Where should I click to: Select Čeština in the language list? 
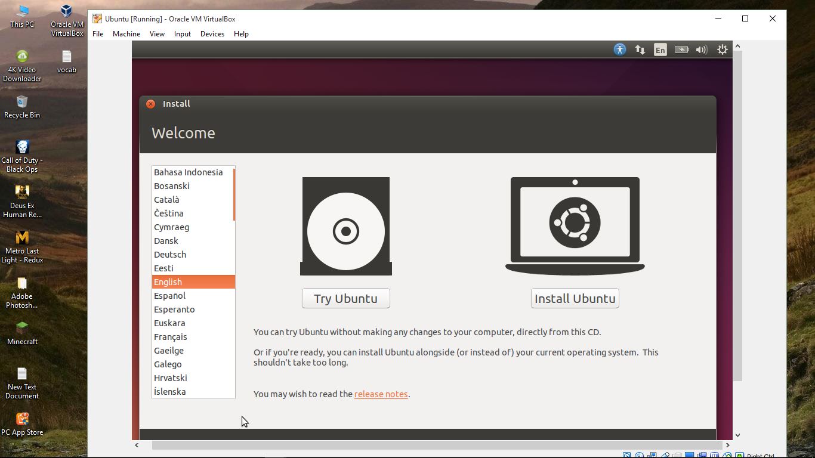(193, 213)
